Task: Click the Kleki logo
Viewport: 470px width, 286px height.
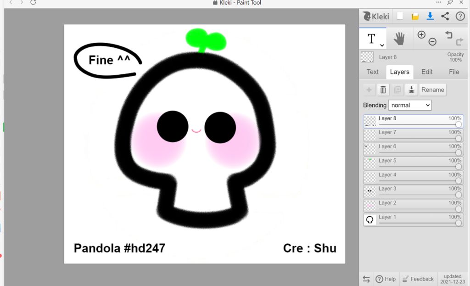Action: 376,16
